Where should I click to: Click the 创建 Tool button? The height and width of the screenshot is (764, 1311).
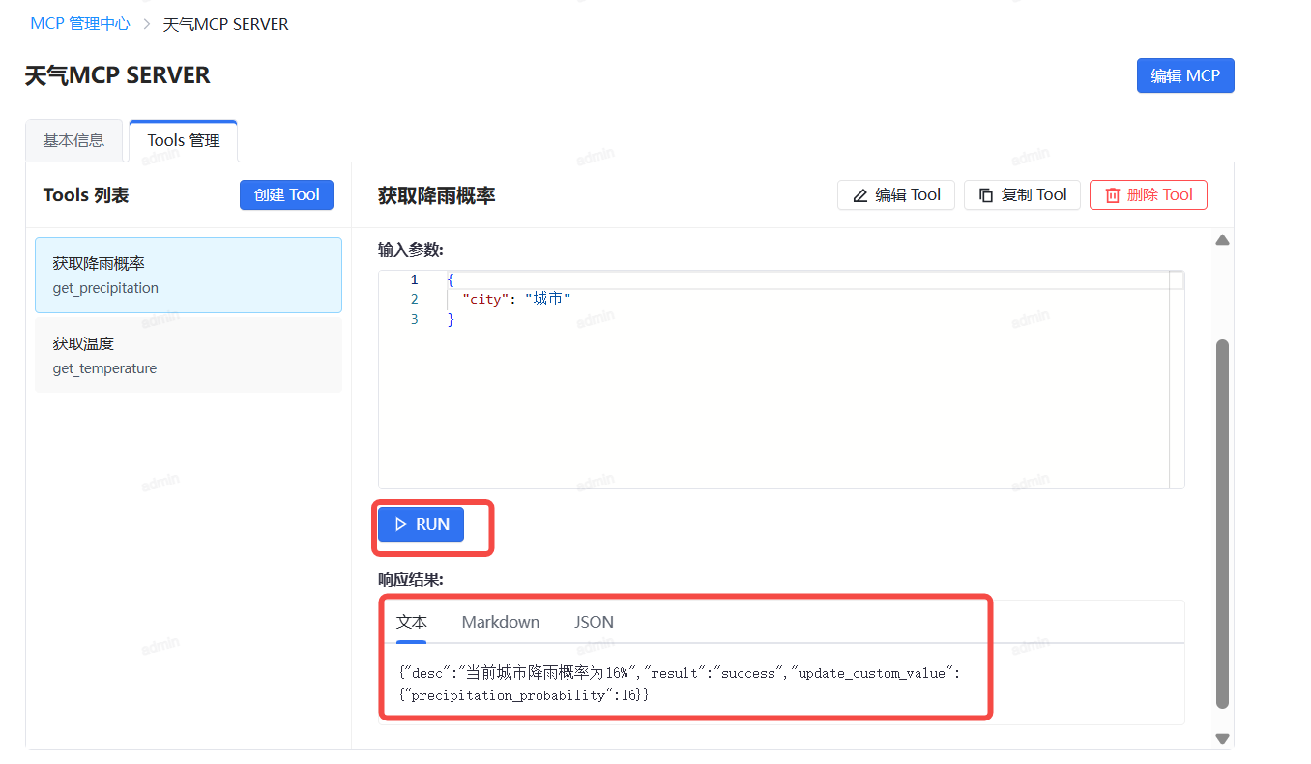click(287, 194)
